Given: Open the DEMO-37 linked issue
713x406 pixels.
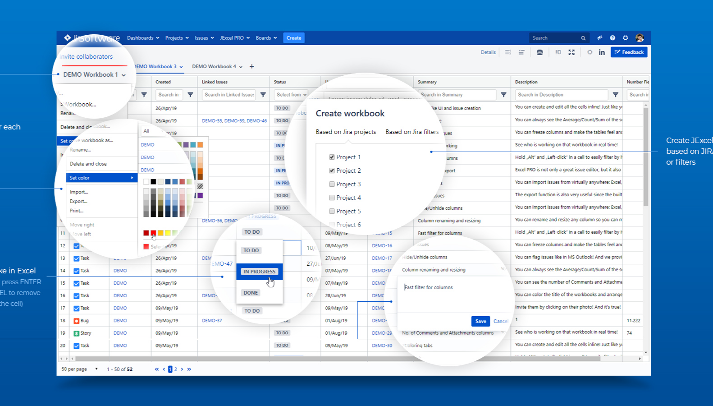Looking at the screenshot, I should pyautogui.click(x=212, y=321).
